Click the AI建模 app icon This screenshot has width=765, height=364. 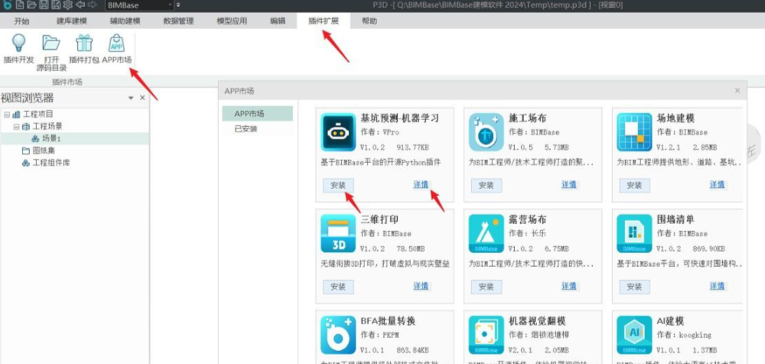click(x=634, y=335)
